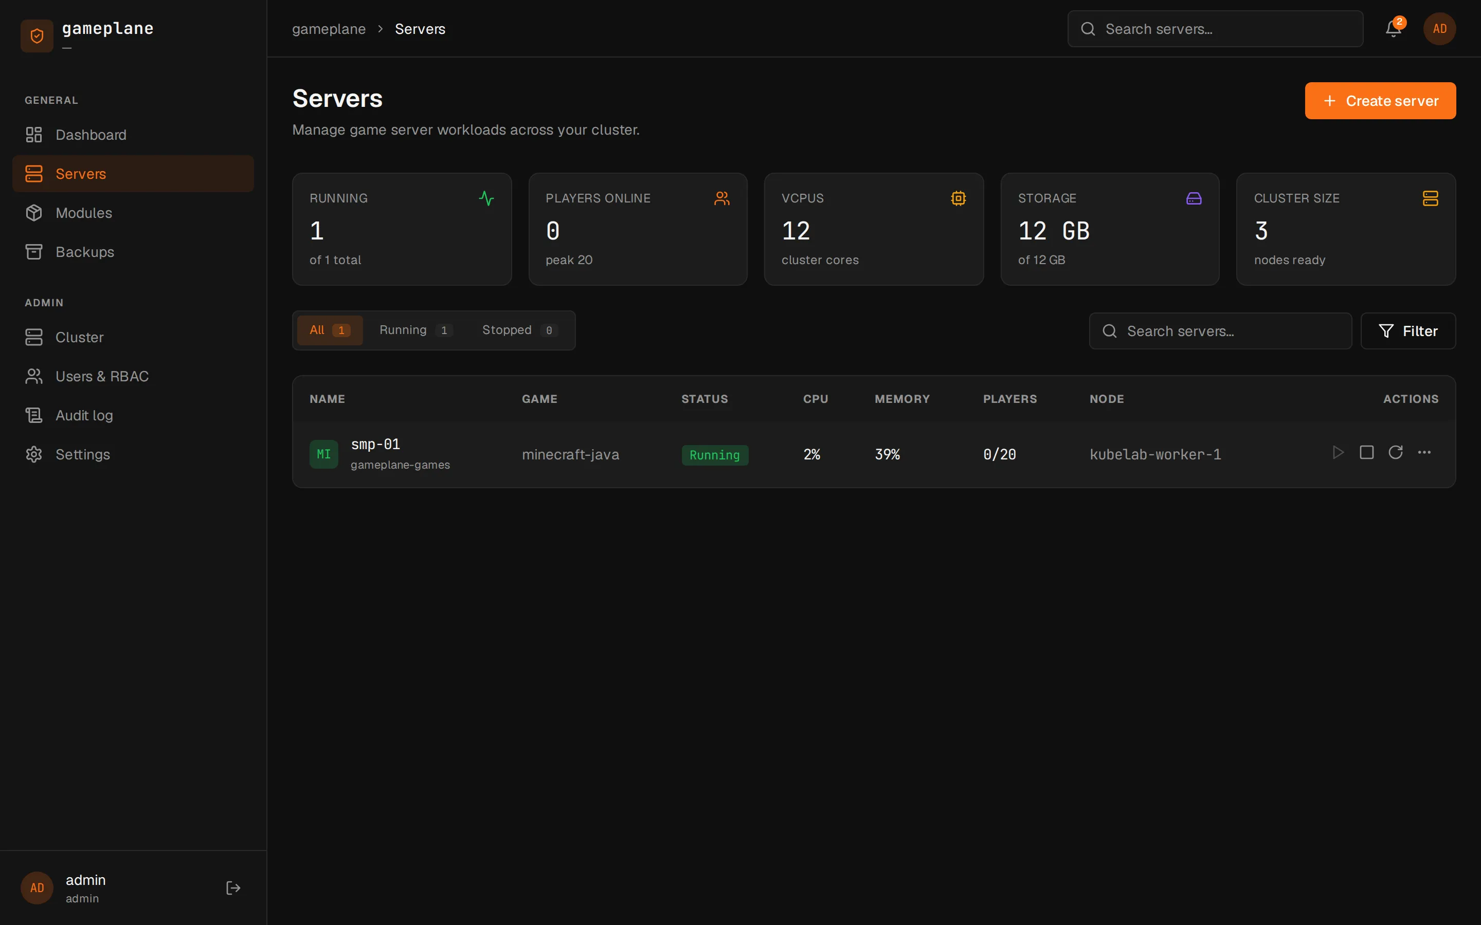
Task: Open the smp-01 server name
Action: click(375, 444)
